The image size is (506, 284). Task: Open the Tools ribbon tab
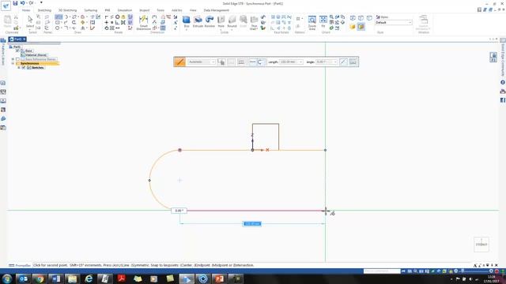(x=160, y=10)
